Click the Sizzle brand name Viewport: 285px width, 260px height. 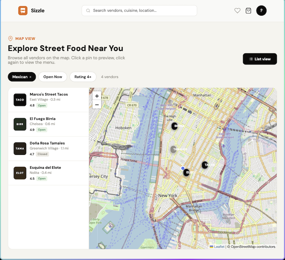click(x=38, y=11)
